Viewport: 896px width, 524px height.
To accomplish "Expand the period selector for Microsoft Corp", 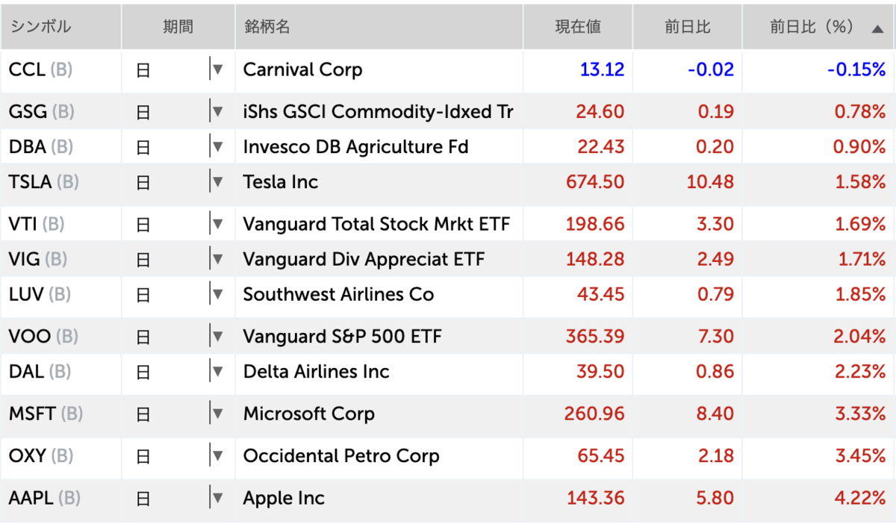I will (217, 414).
